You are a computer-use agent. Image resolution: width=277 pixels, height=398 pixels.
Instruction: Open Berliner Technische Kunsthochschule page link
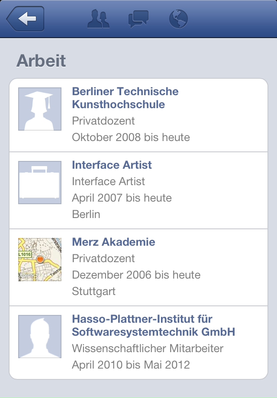[x=125, y=98]
